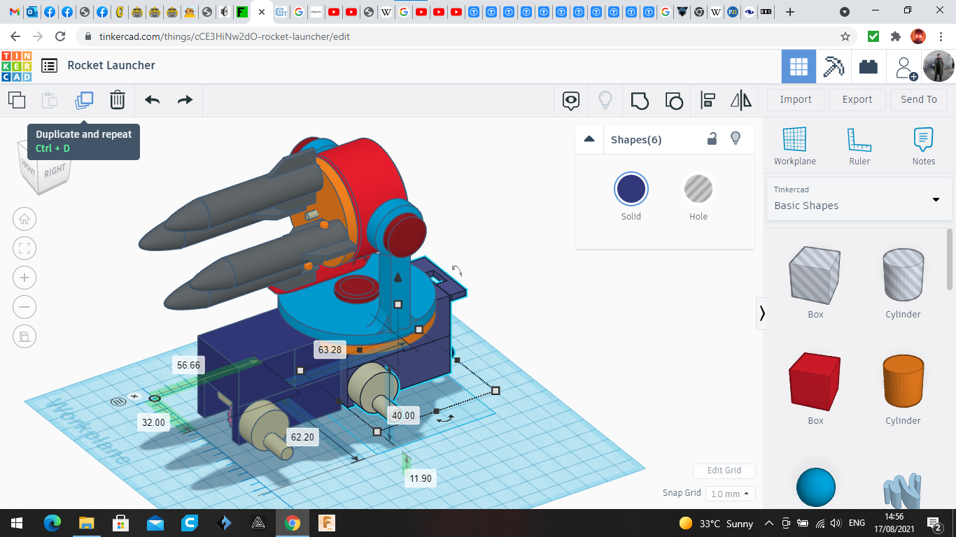
Task: Open the Snap Grid 1.0 mm dropdown
Action: point(730,494)
